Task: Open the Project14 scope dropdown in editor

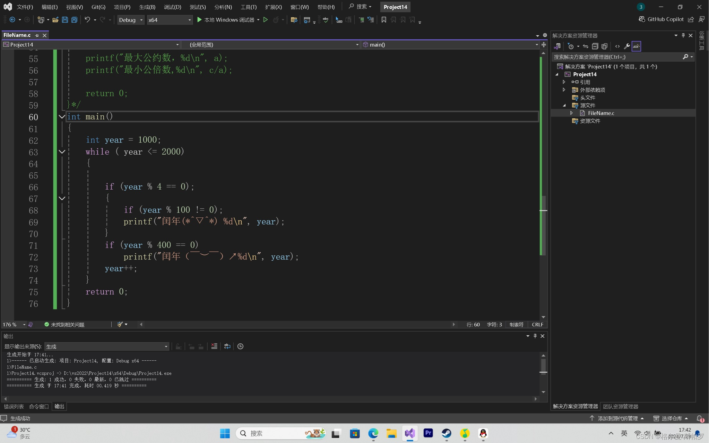Action: [92, 45]
